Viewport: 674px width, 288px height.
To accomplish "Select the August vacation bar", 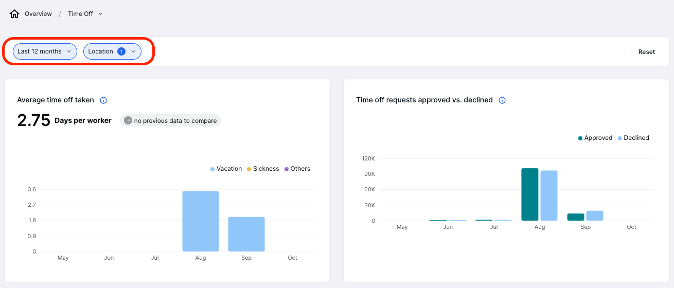I will point(201,221).
